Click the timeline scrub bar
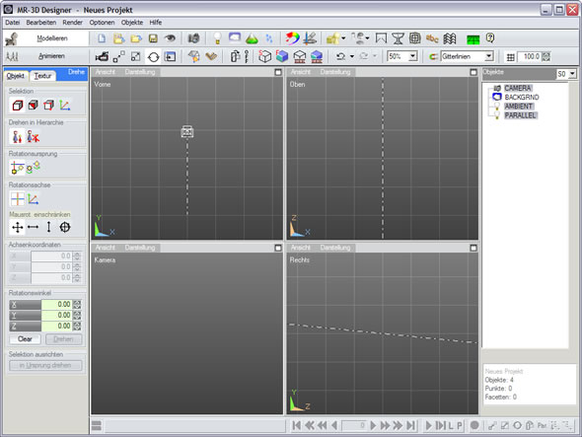The width and height of the screenshot is (582, 437). (195, 426)
